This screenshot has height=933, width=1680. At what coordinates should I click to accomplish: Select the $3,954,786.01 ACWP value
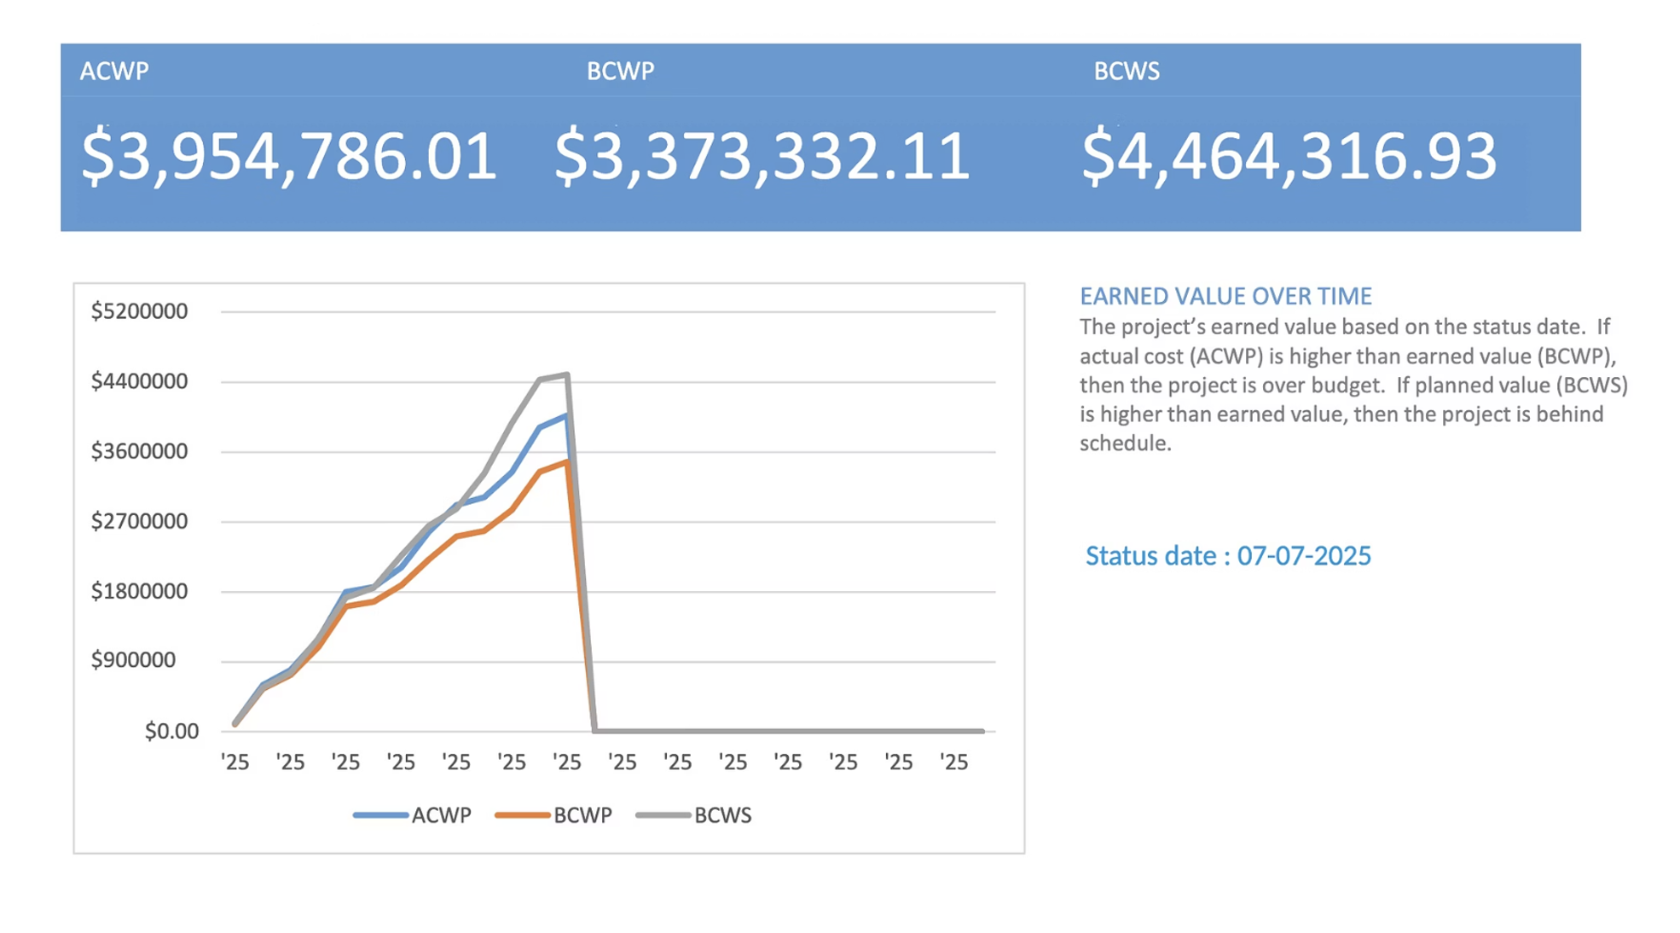tap(288, 156)
